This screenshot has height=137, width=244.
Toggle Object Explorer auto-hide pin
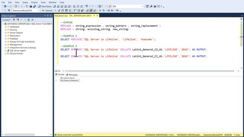[x=48, y=16]
